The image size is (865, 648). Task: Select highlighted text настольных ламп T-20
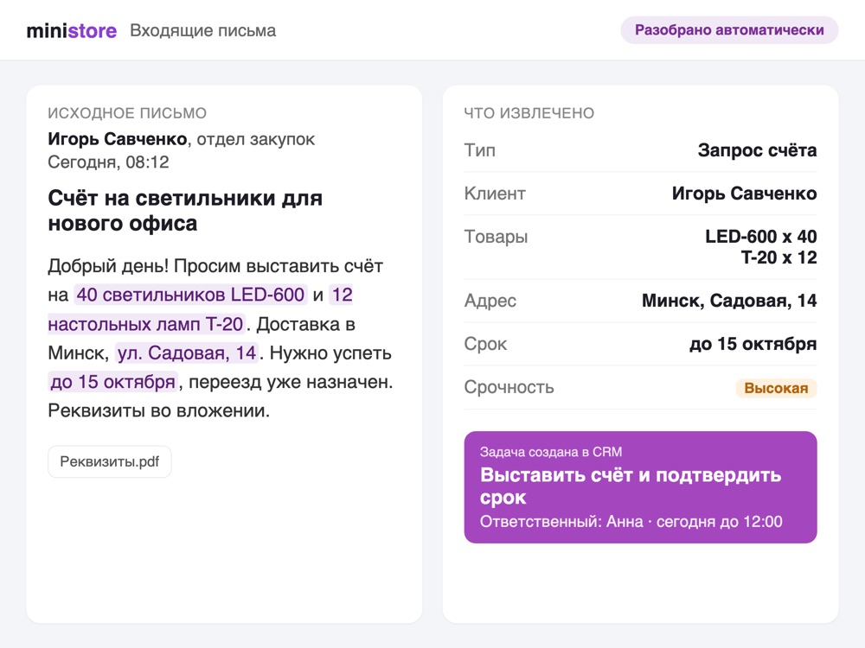click(x=145, y=324)
